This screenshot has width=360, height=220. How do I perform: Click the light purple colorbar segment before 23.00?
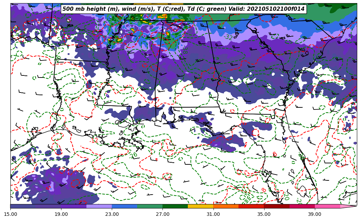tap(99, 206)
